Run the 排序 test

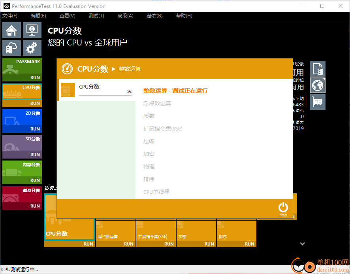(237, 244)
